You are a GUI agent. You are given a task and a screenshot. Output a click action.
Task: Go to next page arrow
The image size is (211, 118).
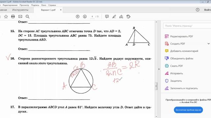click(85, 17)
